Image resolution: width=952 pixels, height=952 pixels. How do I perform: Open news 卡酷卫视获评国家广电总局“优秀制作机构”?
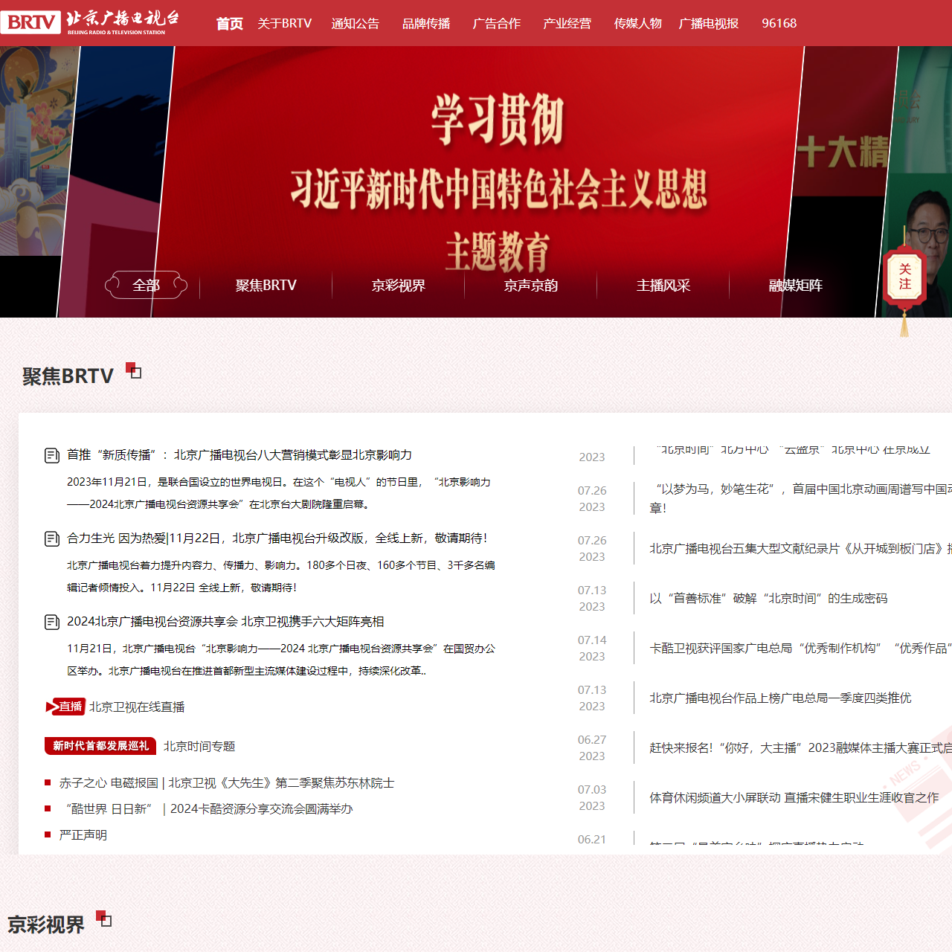point(800,649)
